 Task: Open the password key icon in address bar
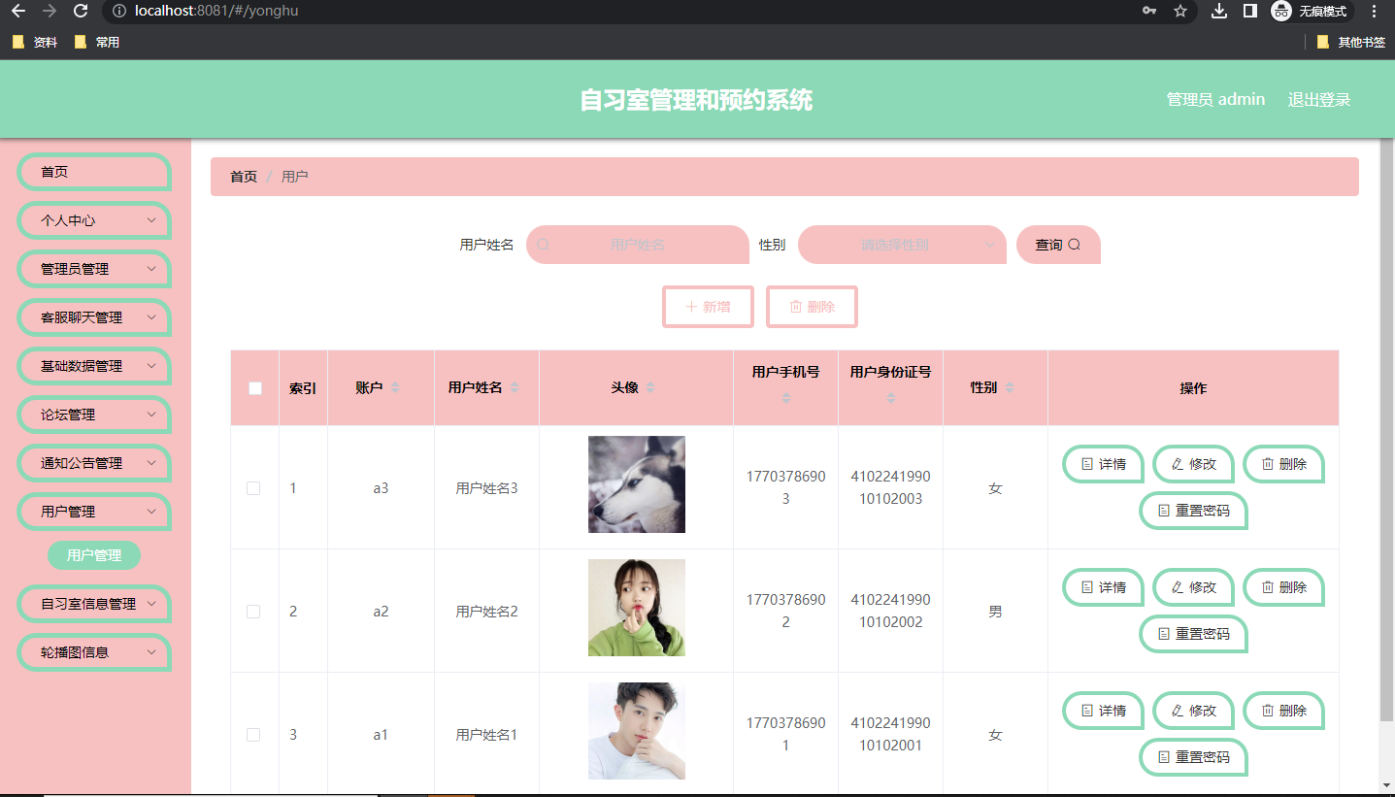[x=1149, y=11]
